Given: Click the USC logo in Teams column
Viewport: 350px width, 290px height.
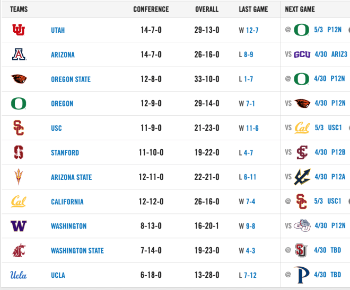Looking at the screenshot, I should 19,128.
